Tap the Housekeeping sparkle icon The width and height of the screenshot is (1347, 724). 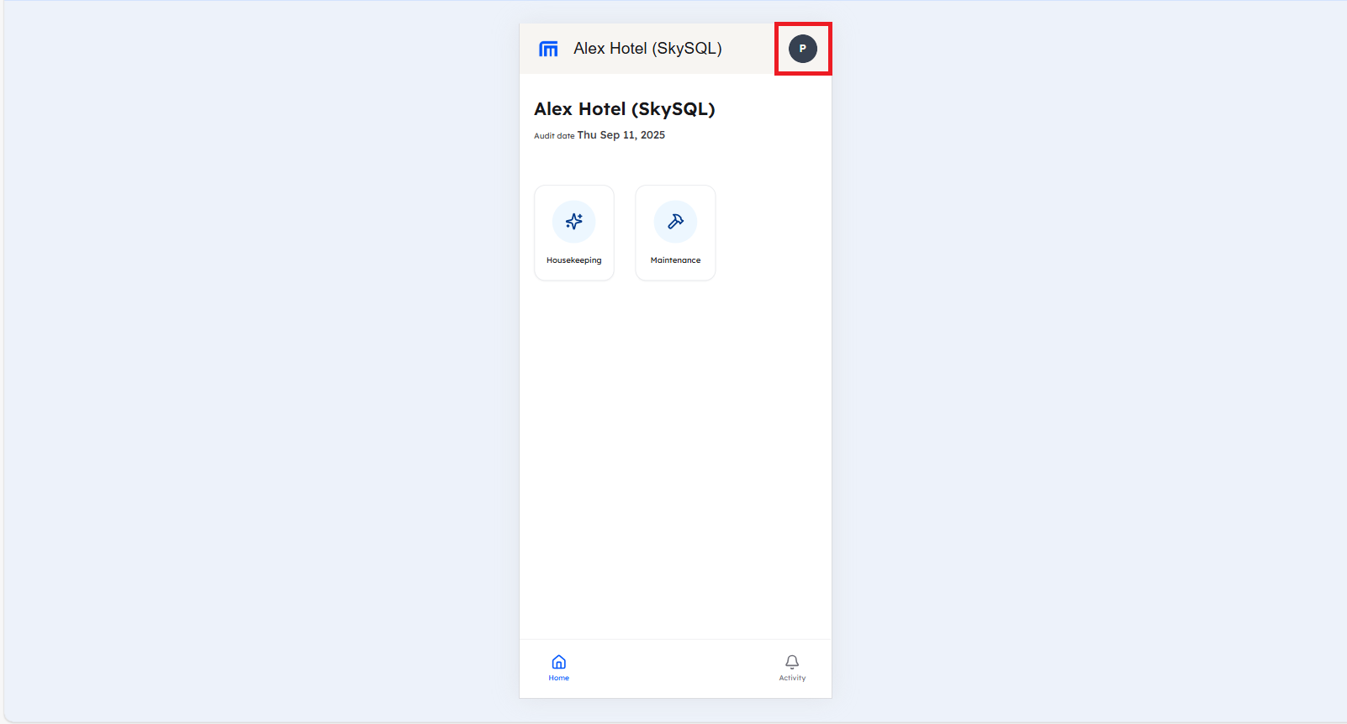(574, 222)
